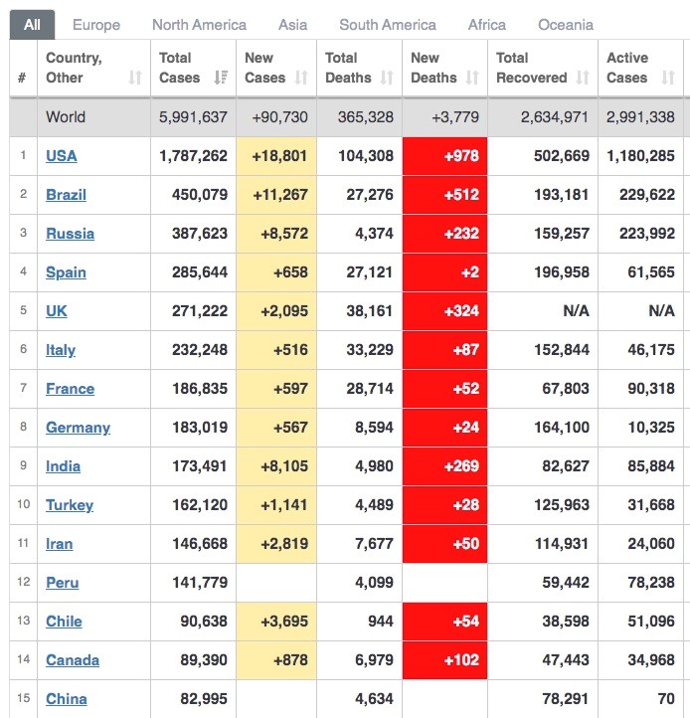Click the Total Cases sort icon
The width and height of the screenshot is (690, 718).
point(222,78)
